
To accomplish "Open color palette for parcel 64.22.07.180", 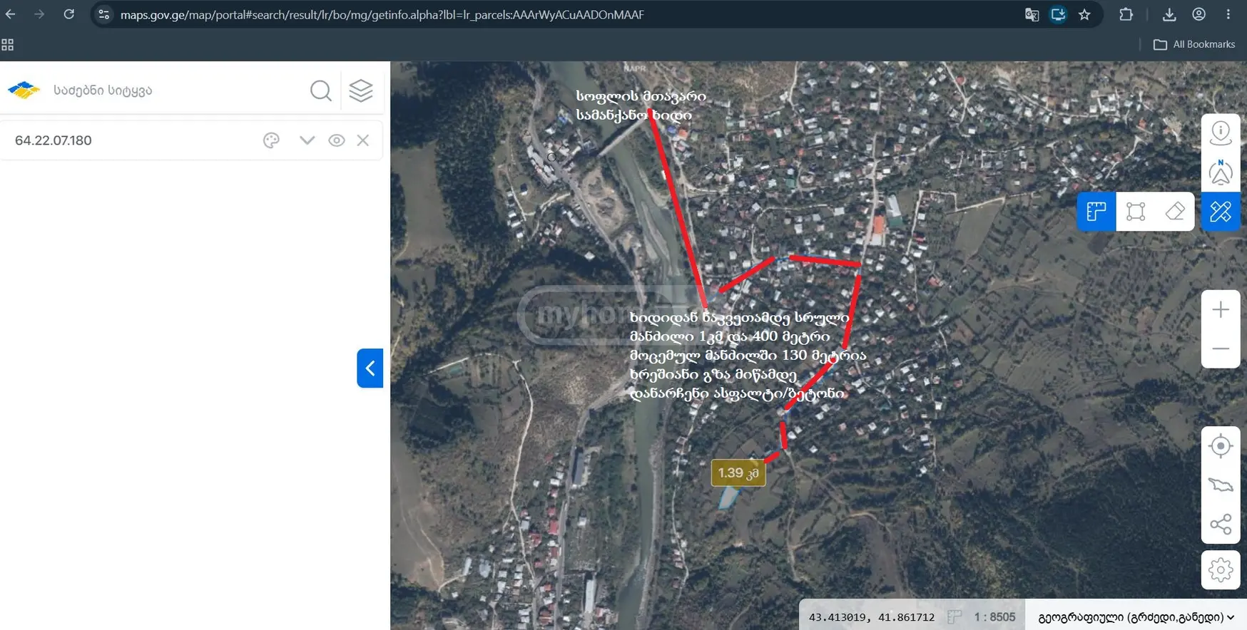I will pos(271,140).
